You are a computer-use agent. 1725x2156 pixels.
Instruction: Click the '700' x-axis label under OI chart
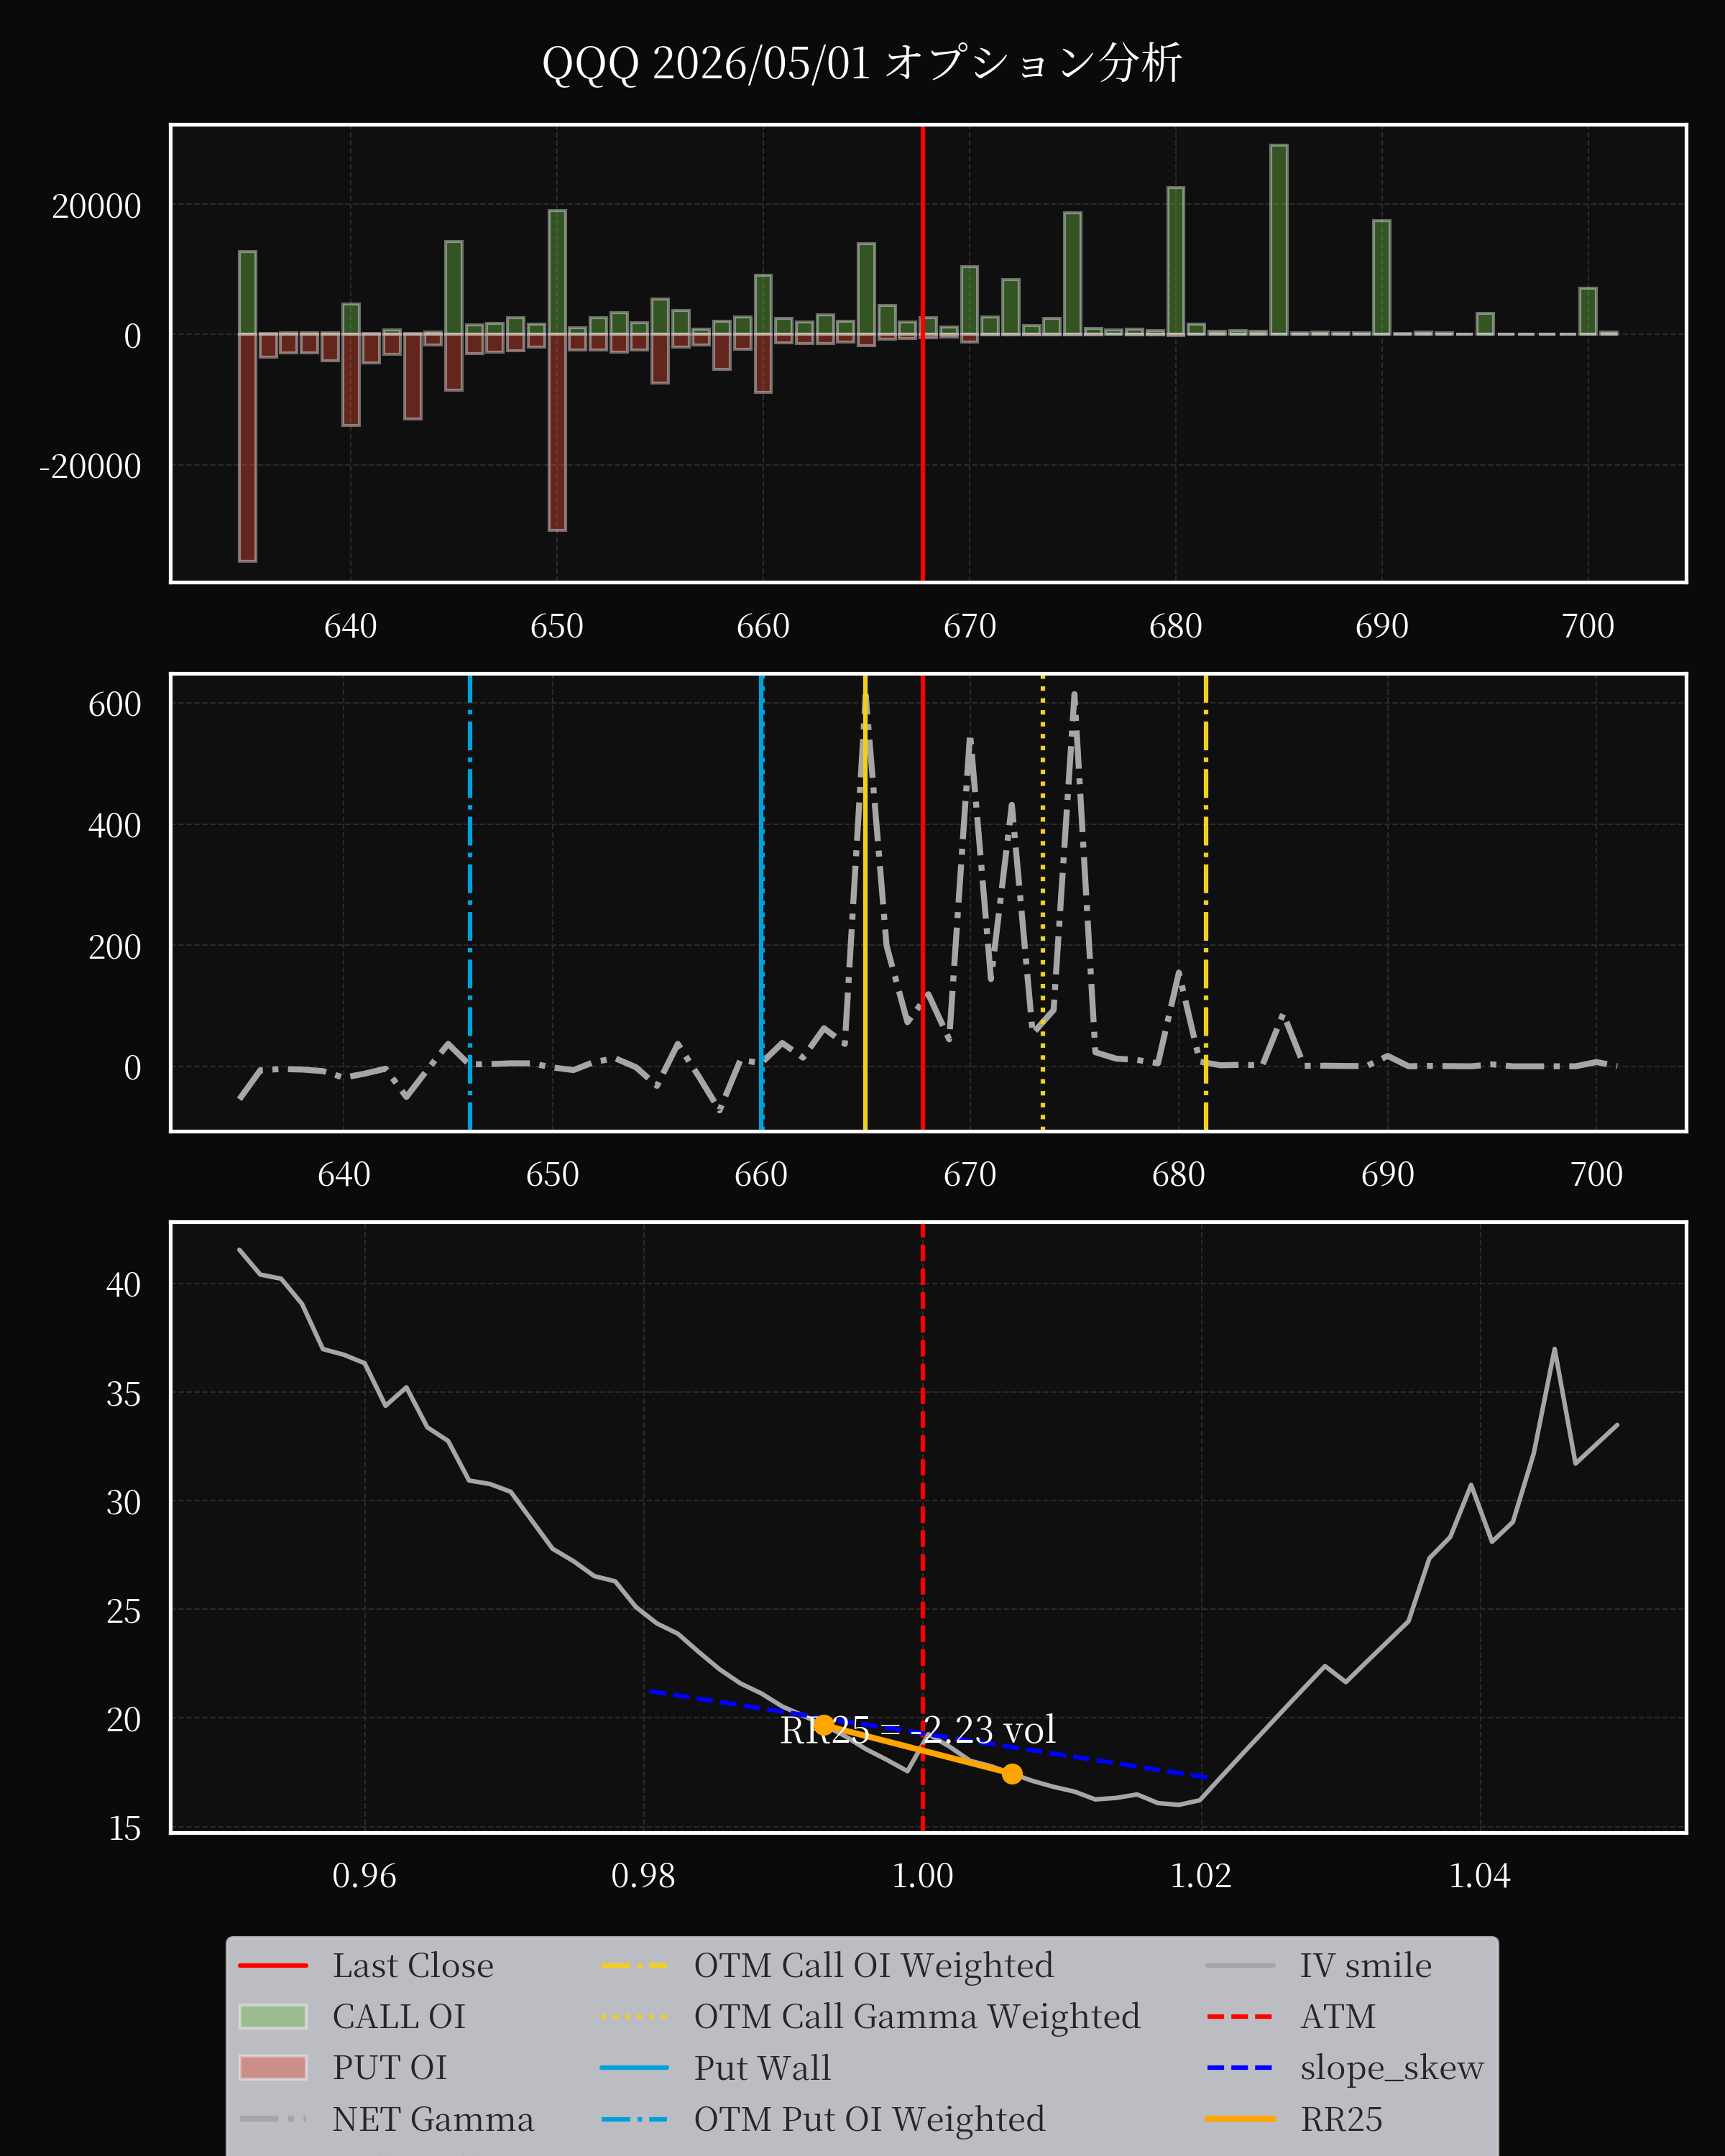(1588, 626)
